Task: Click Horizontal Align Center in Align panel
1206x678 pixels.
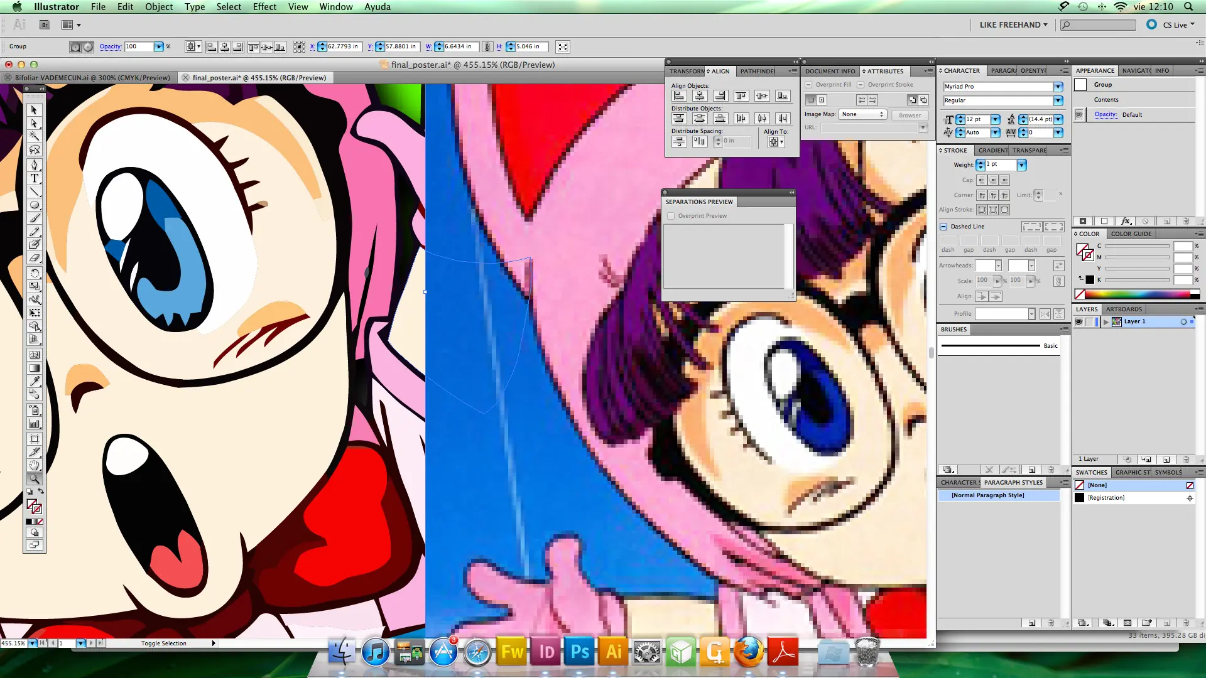Action: (x=700, y=96)
